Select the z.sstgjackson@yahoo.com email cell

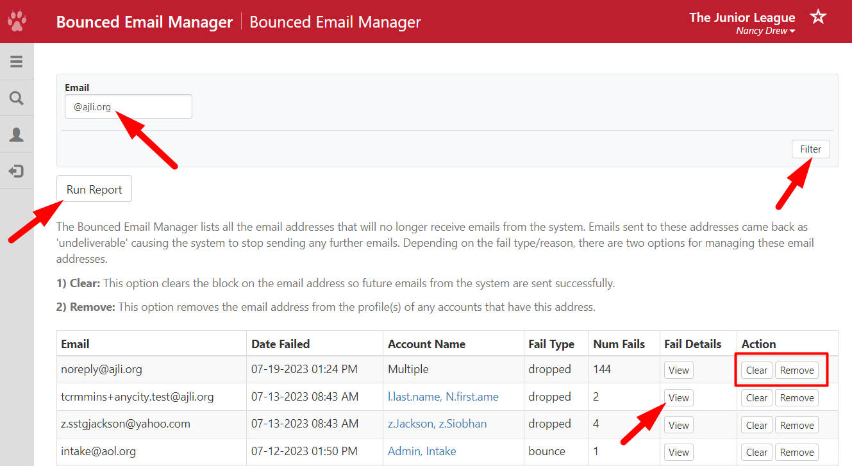coord(151,424)
